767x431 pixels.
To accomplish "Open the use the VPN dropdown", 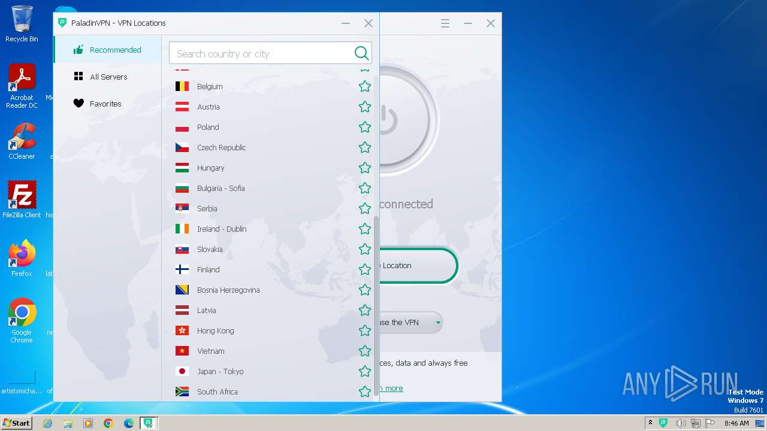I will coord(411,322).
